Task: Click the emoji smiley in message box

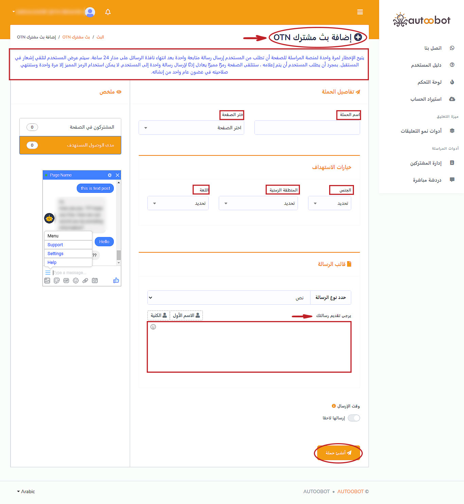Action: pos(153,327)
